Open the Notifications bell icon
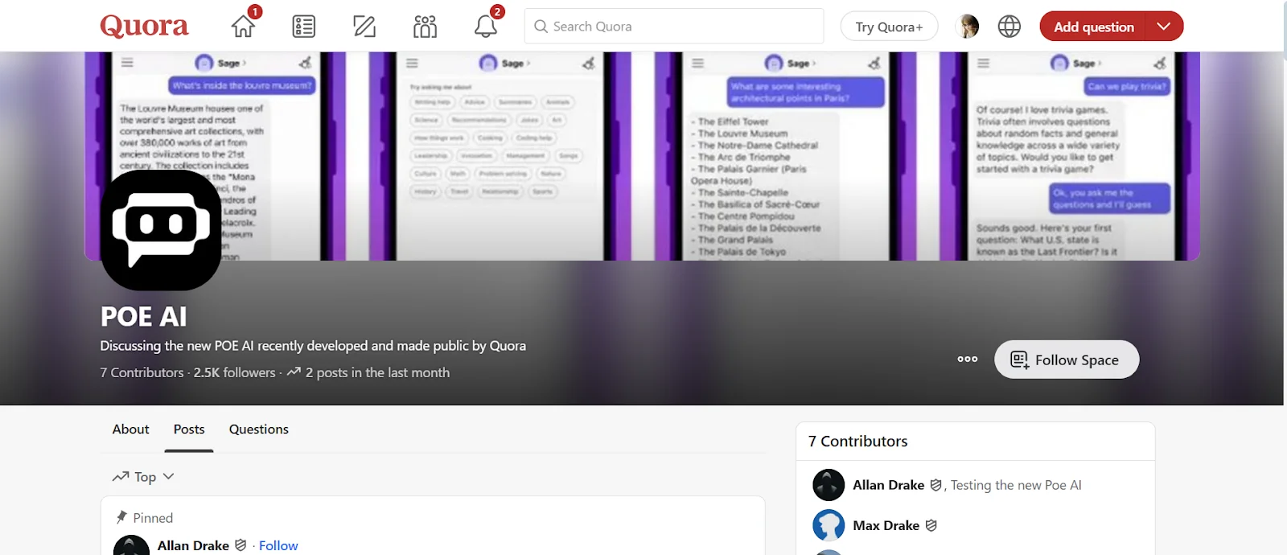Screen dimensions: 1287x555 485,27
